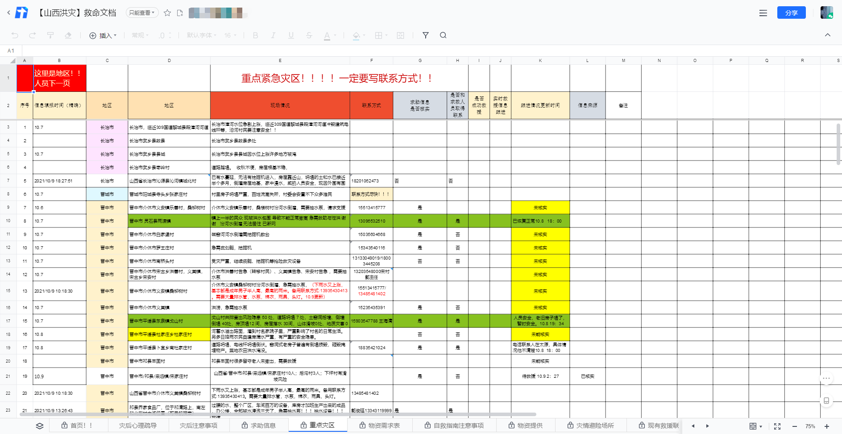Screen dimensions: 842x434
Task: Open the 只能查看 permission dropdown
Action: click(142, 13)
